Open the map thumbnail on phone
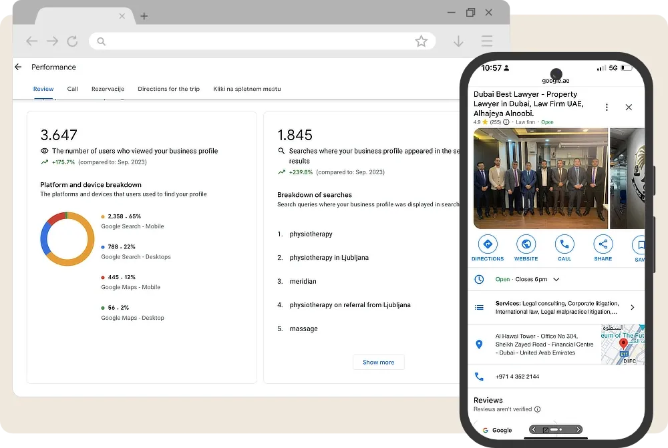This screenshot has width=668, height=448. tap(623, 345)
